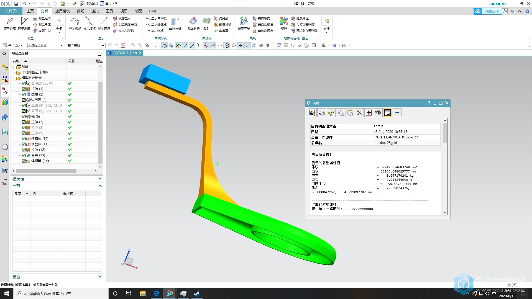Screen dimensions: 532x299
Task: Open the Windows Start menu
Action: click(7, 293)
